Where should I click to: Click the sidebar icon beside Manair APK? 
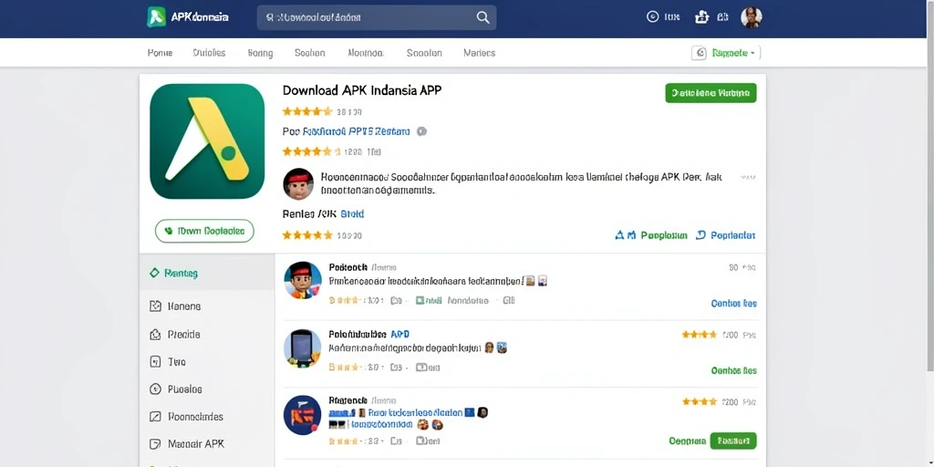click(155, 444)
